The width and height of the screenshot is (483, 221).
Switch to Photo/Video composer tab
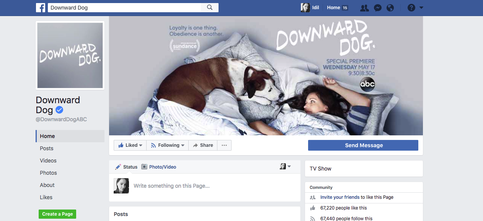coord(159,167)
